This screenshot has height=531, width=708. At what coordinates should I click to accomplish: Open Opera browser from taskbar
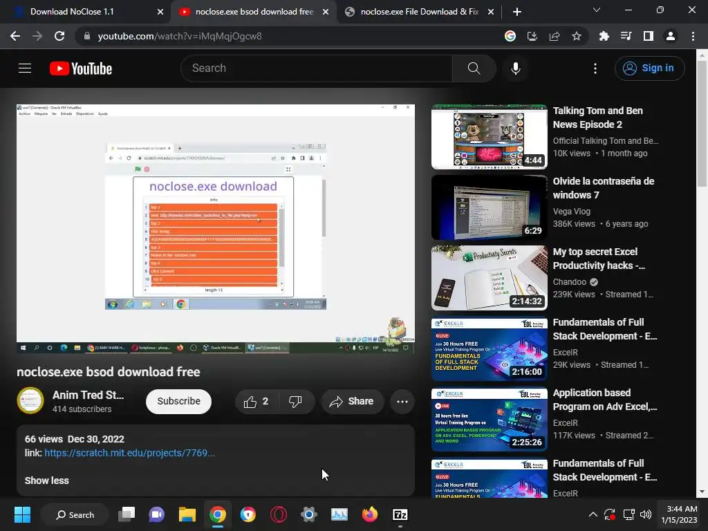[278, 514]
